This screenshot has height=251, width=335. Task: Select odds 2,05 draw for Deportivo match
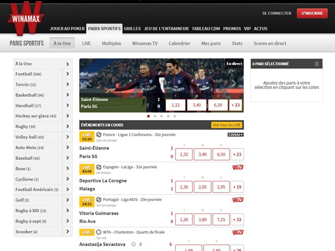coord(202,187)
